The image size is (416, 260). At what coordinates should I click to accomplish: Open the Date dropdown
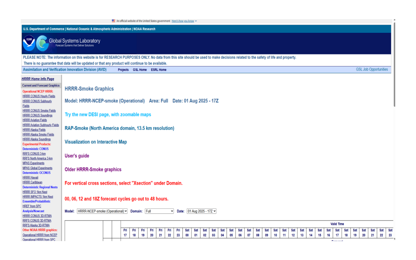click(201, 211)
